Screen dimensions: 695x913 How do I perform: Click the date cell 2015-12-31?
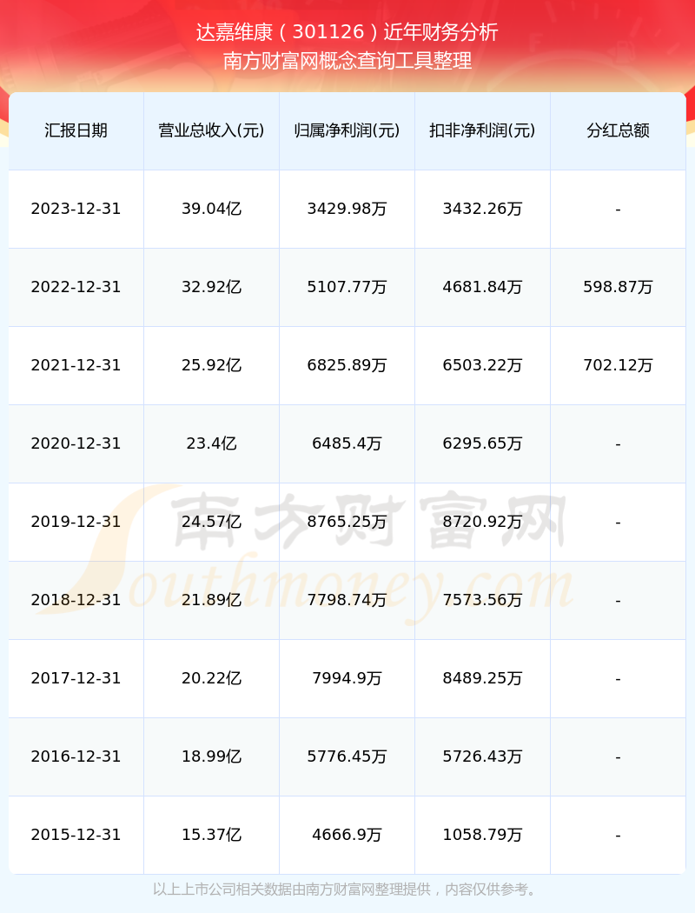coord(76,835)
